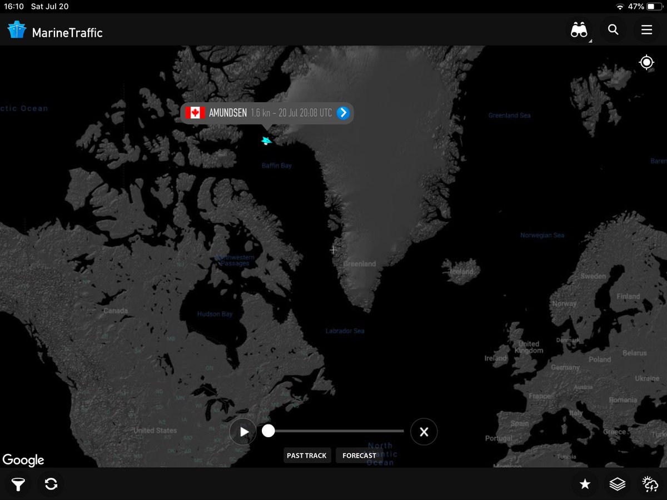This screenshot has width=667, height=500.
Task: Close the track playback bar
Action: pos(424,431)
